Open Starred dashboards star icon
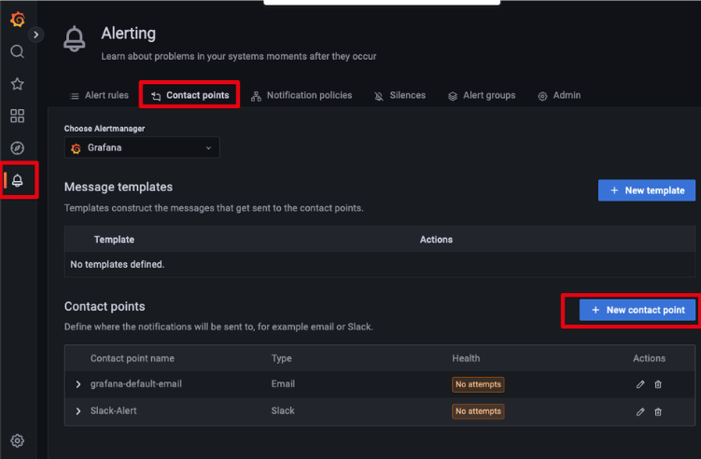This screenshot has width=701, height=459. pyautogui.click(x=18, y=84)
